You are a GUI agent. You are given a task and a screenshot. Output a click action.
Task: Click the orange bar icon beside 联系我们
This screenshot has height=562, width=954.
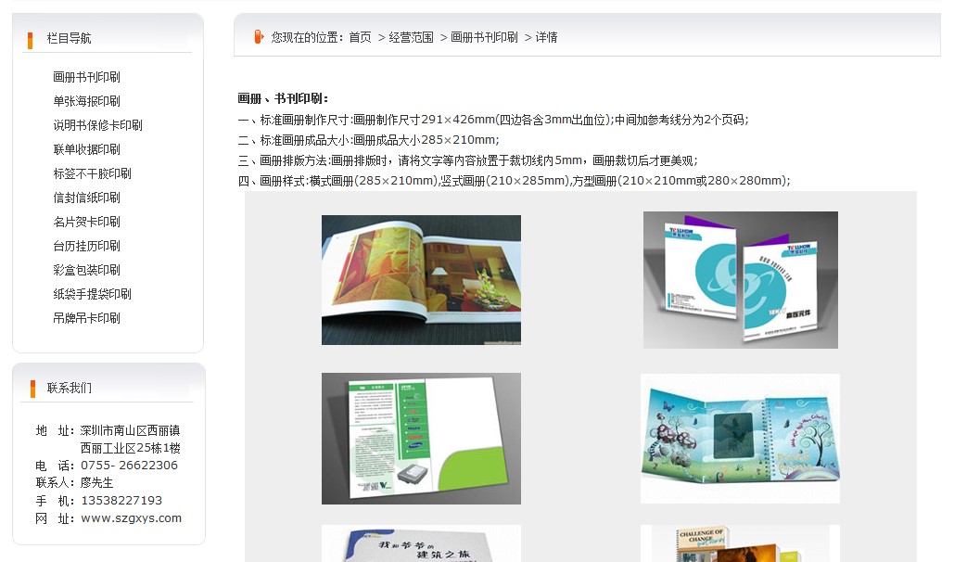coord(32,389)
